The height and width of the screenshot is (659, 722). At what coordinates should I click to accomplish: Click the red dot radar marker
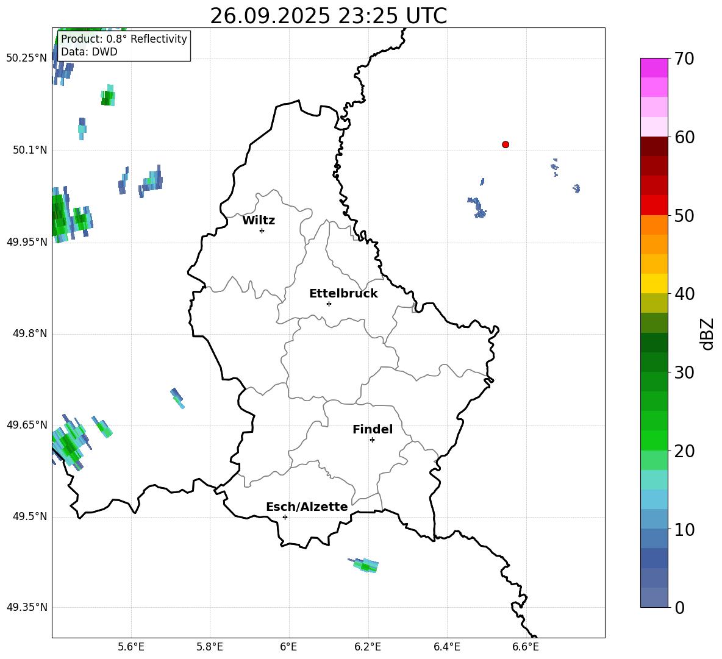506,144
